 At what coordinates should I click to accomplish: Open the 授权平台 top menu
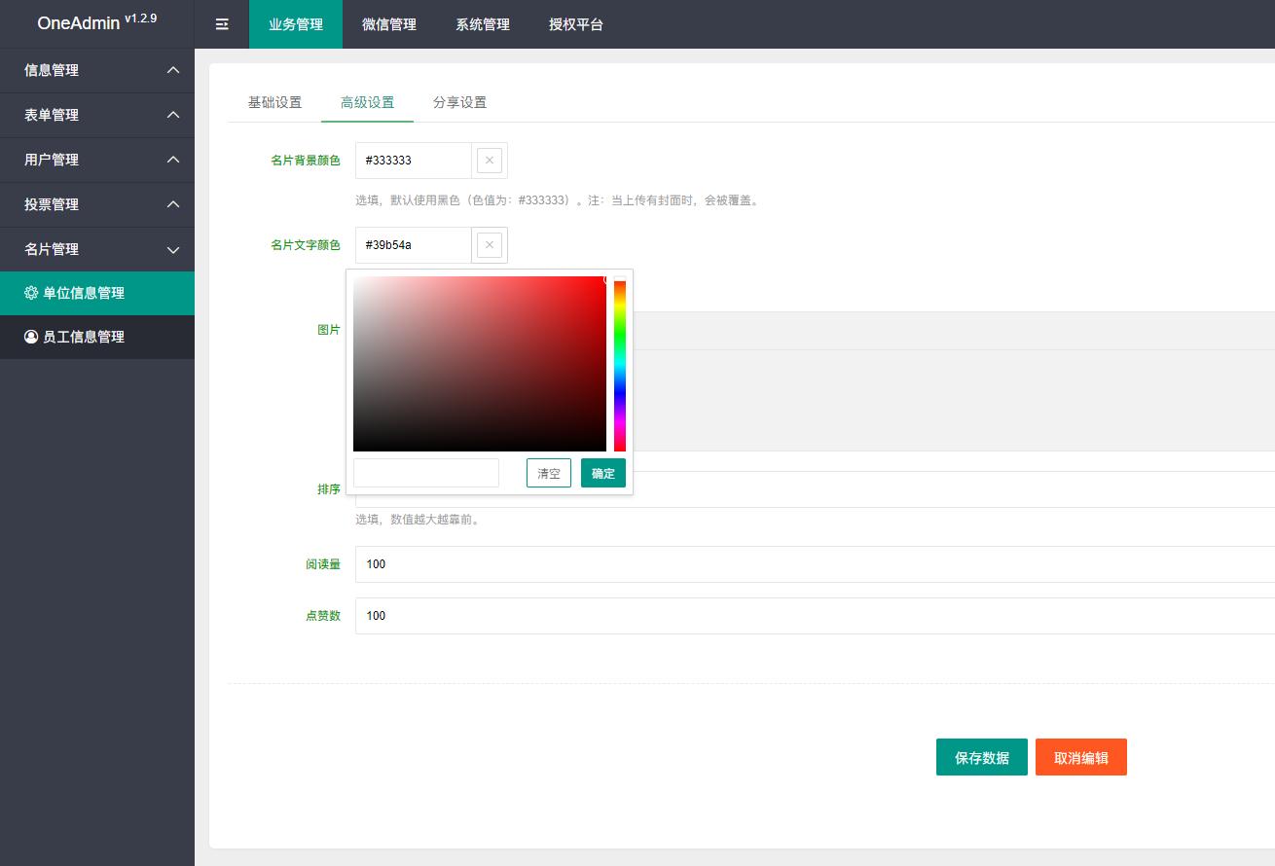point(575,24)
